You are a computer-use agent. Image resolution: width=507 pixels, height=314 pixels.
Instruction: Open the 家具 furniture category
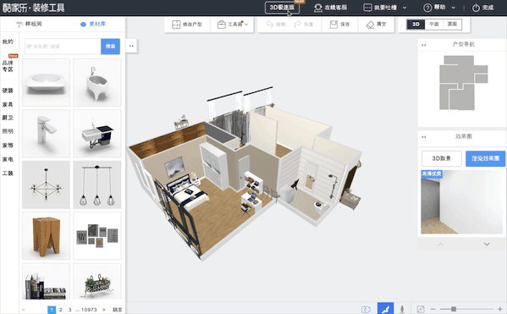click(8, 104)
